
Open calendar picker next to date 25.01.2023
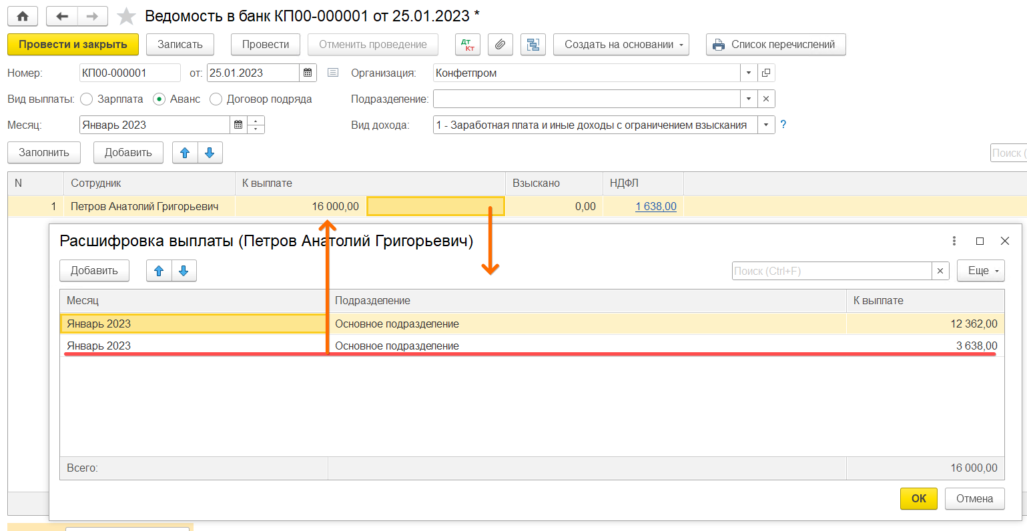(x=308, y=73)
